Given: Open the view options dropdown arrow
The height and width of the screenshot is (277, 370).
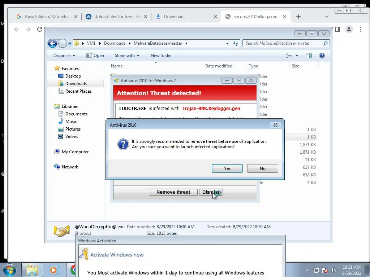Looking at the screenshot, I should coord(297,56).
